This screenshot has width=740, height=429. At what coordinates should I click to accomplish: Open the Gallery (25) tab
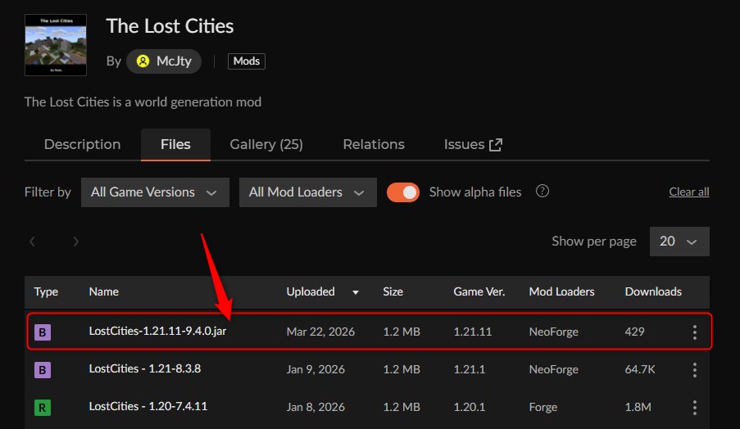click(x=266, y=144)
